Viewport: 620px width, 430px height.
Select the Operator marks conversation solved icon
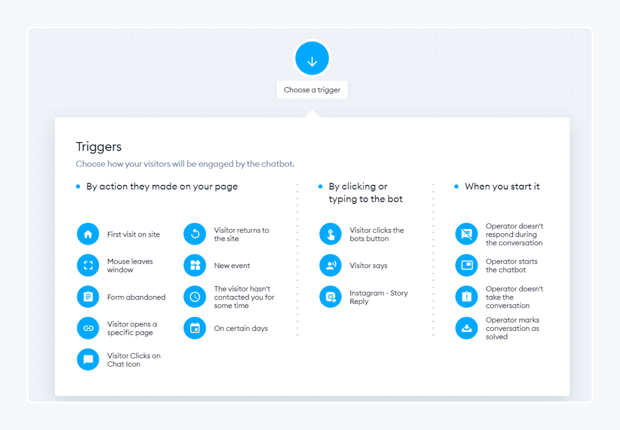[467, 328]
